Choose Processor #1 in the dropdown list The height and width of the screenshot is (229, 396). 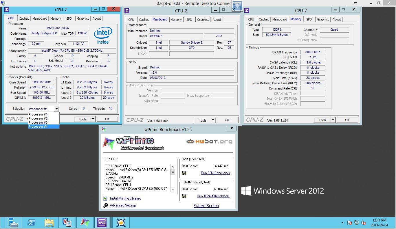(44, 114)
